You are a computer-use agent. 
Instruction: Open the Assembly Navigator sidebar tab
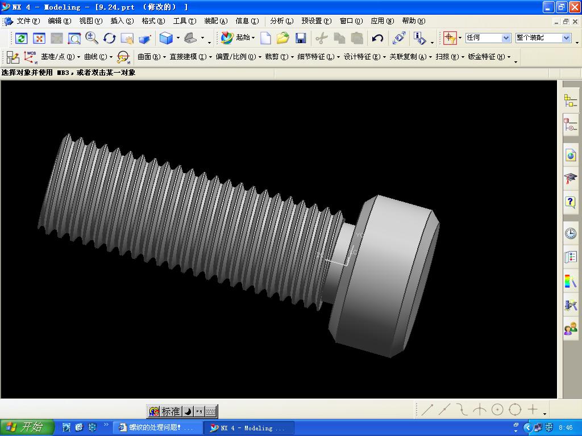[570, 100]
